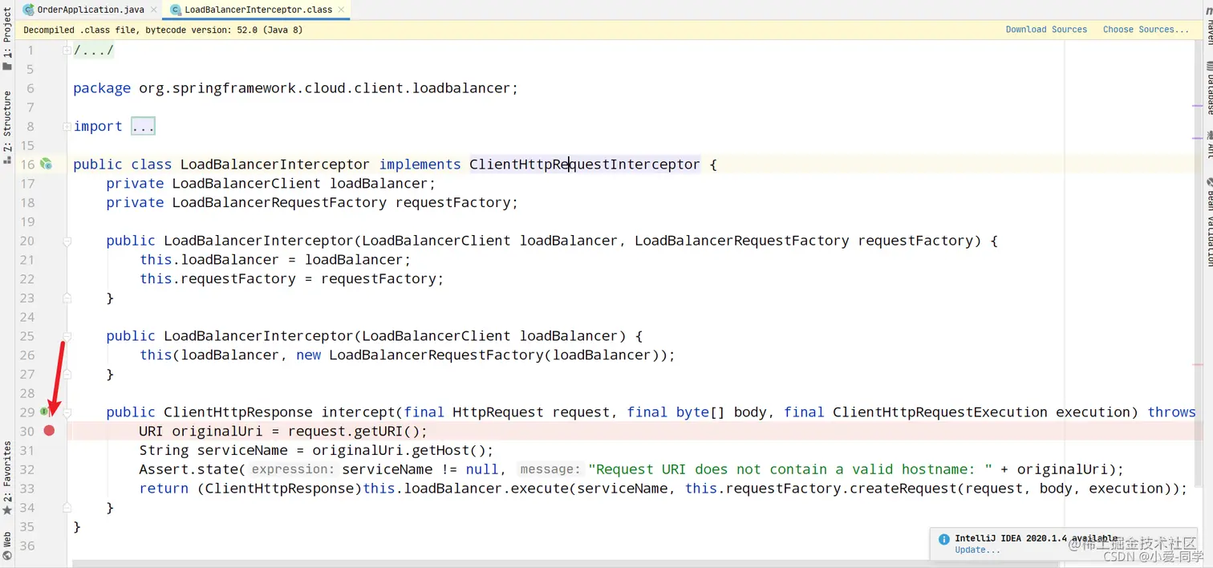Click this.requestFactory assignment on line 22

(291, 279)
